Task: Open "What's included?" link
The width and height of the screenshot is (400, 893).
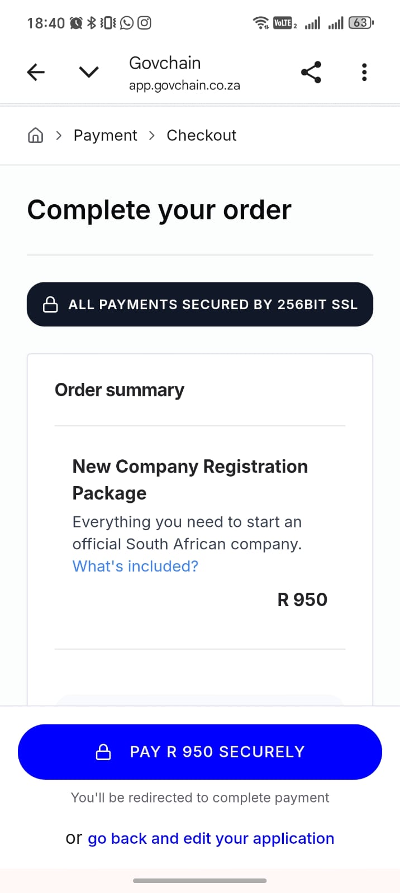Action: tap(135, 566)
